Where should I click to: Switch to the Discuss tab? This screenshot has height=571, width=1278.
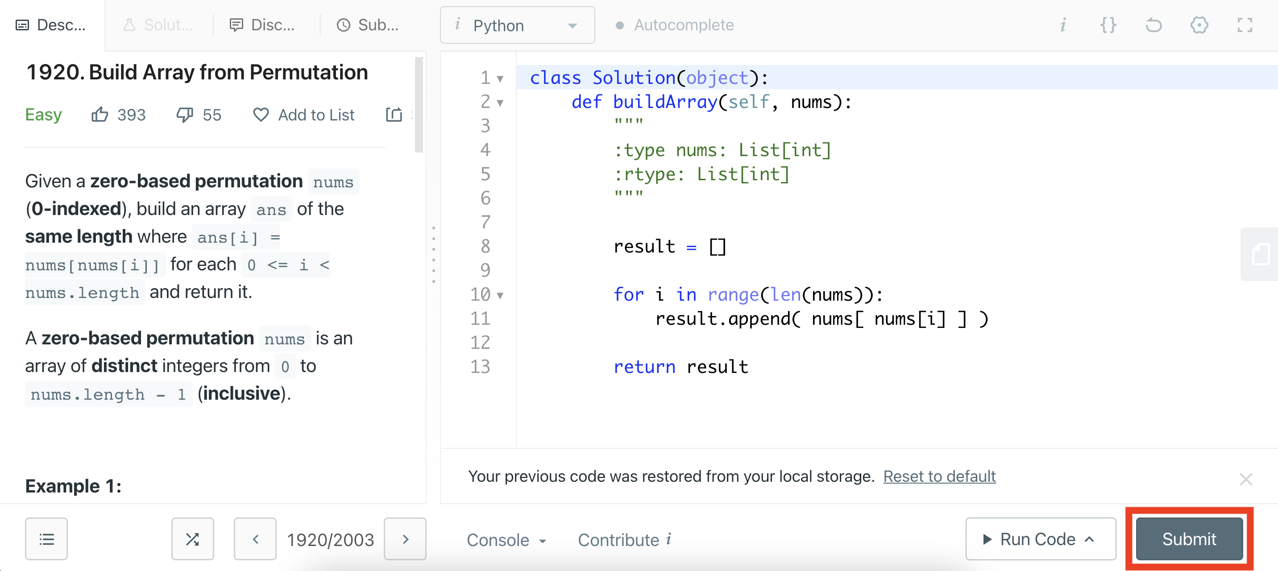(262, 25)
